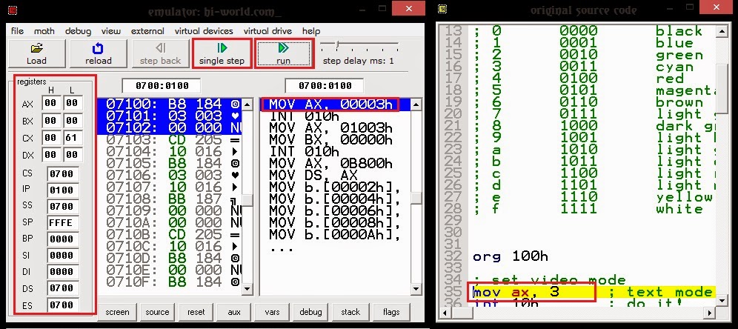Open the external menu

[147, 31]
